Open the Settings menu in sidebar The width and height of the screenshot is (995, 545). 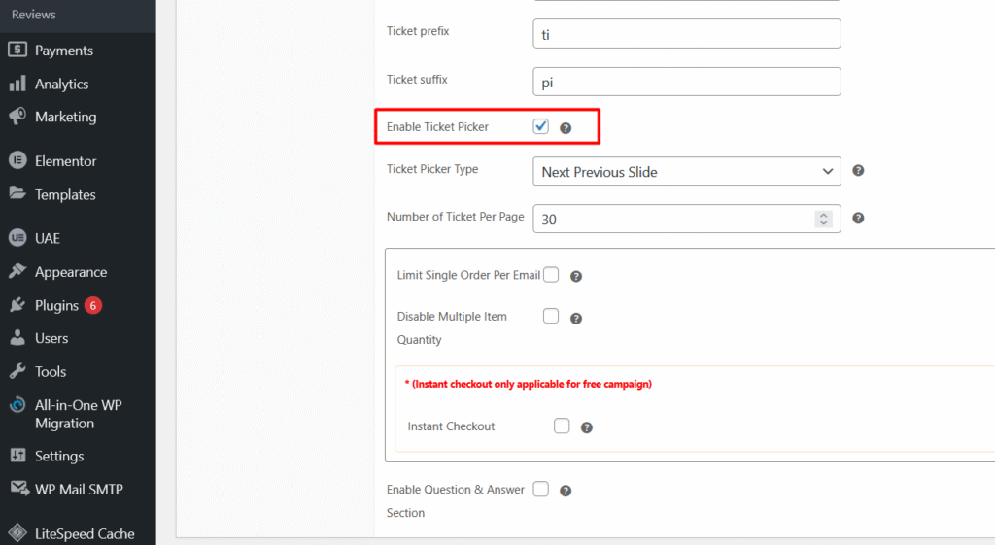pos(59,456)
